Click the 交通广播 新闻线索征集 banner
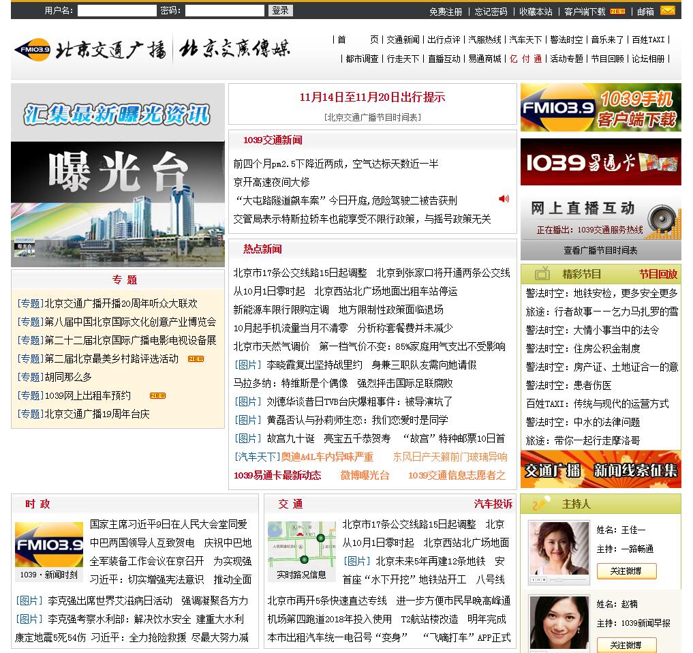The width and height of the screenshot is (693, 653). tap(600, 469)
